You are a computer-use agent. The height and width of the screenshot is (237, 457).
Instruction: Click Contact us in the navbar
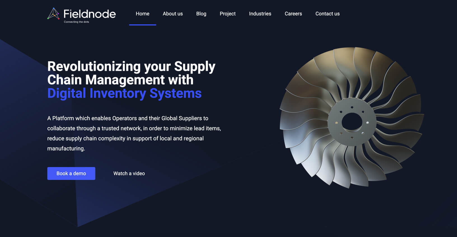(x=327, y=14)
